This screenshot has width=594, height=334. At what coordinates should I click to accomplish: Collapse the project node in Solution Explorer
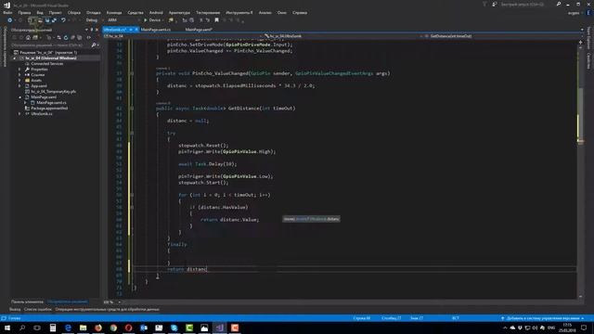[x=15, y=58]
